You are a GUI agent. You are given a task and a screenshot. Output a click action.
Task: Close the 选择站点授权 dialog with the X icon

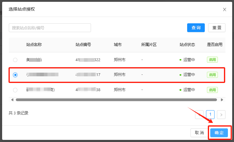click(x=225, y=9)
